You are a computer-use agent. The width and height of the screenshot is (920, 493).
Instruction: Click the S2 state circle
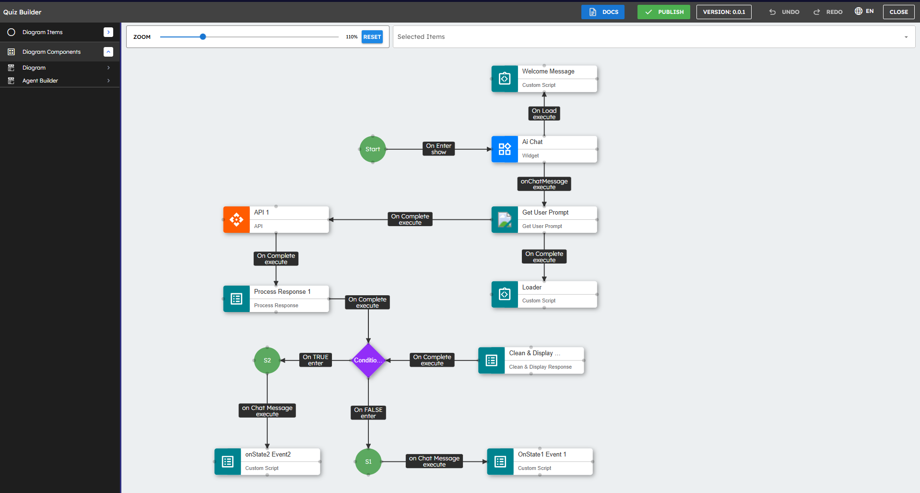[267, 361]
